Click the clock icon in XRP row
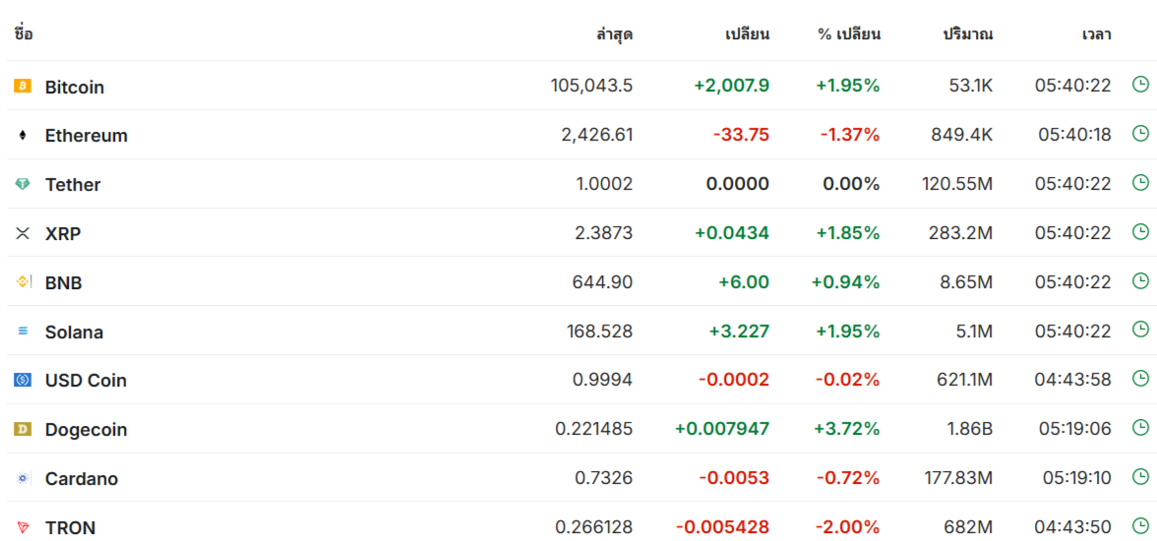This screenshot has height=541, width=1157. click(x=1140, y=232)
